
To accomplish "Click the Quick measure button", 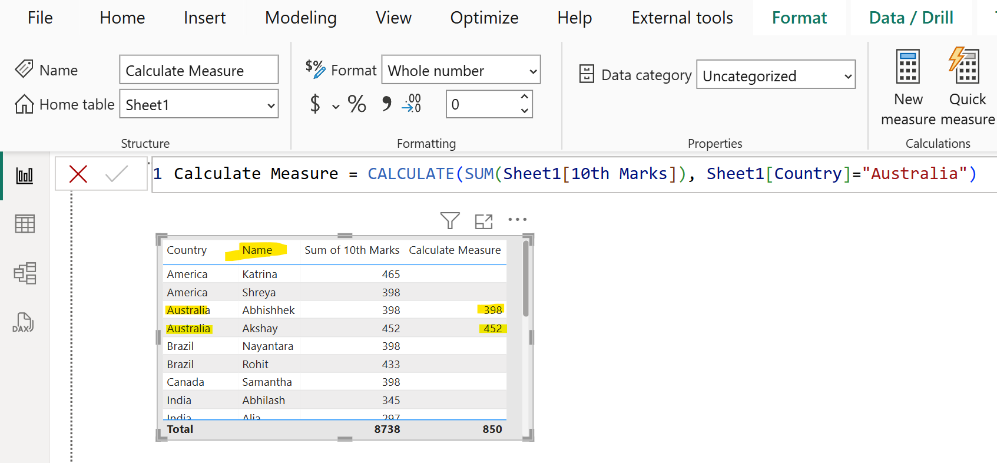I will tap(967, 87).
